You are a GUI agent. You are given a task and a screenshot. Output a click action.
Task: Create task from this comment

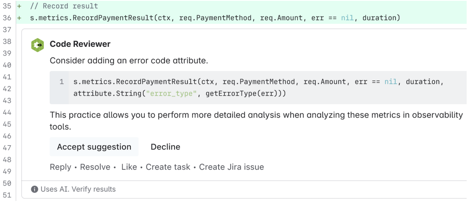[x=168, y=167]
